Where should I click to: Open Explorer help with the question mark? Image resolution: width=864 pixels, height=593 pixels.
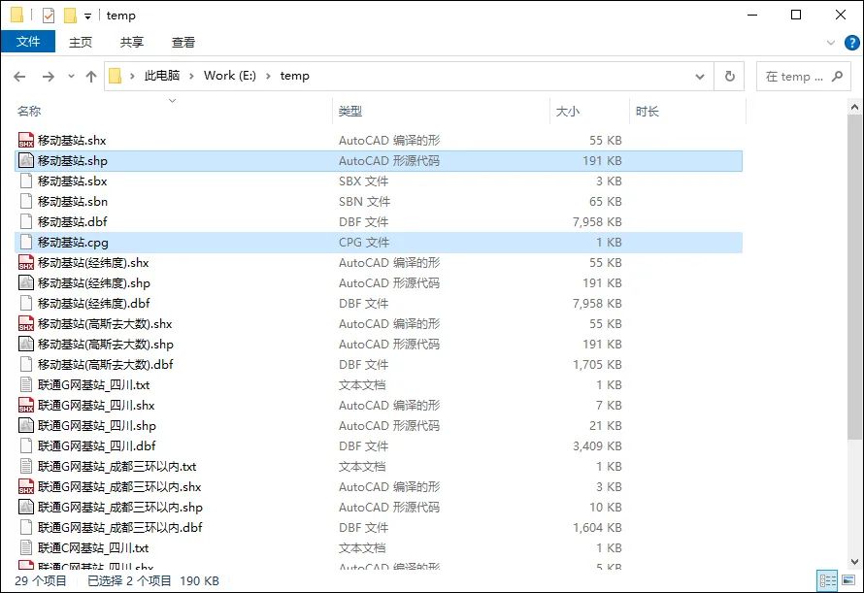852,43
